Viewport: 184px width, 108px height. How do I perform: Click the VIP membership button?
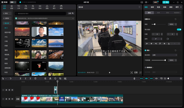click(x=156, y=2)
